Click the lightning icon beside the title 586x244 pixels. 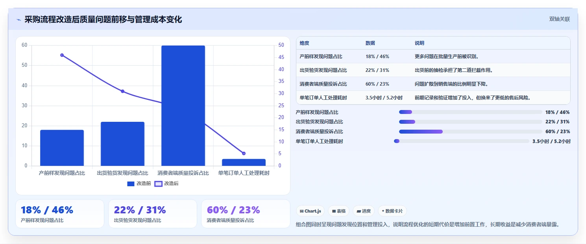18,20
